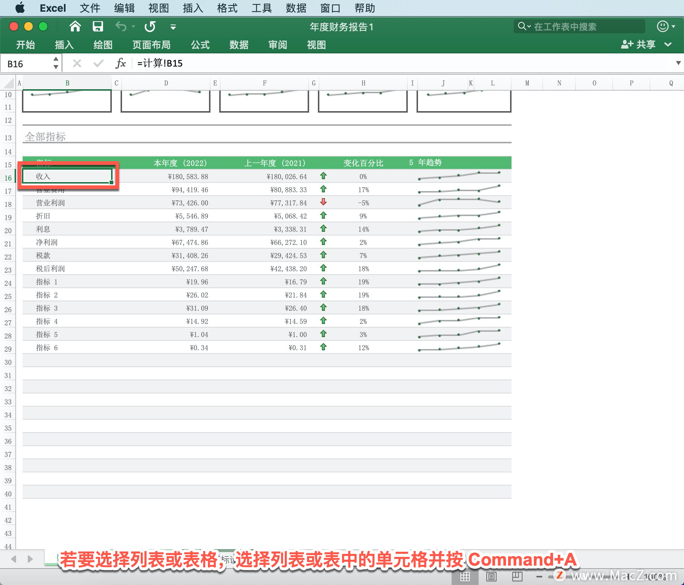Select the 本年度 (2022) header
The width and height of the screenshot is (684, 585).
(180, 163)
